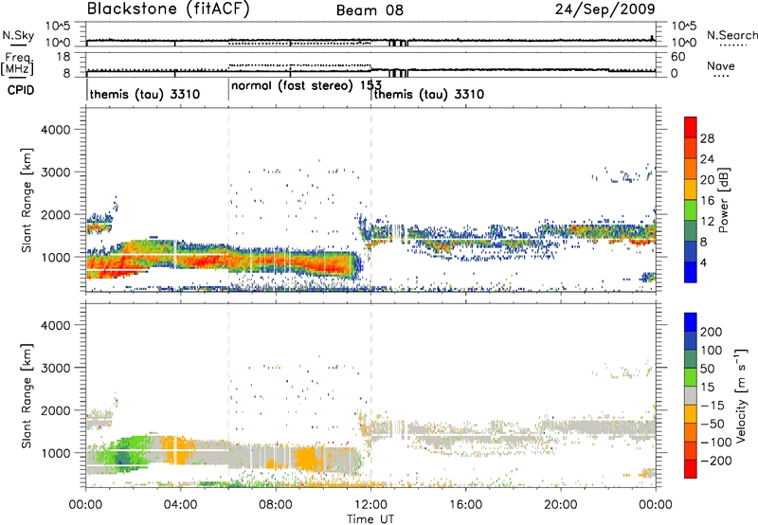Click the "200" tick on the velocity scale
The width and height of the screenshot is (758, 525).
click(x=711, y=332)
